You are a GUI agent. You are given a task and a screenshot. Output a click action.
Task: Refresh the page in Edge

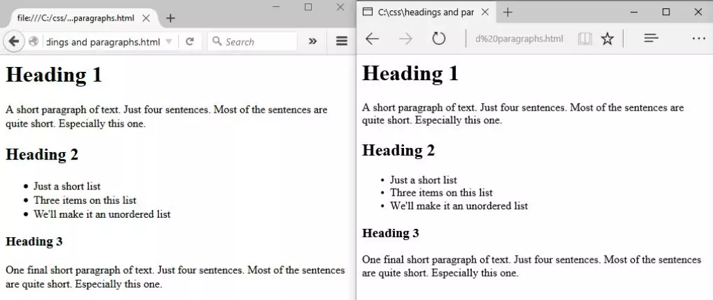(439, 39)
